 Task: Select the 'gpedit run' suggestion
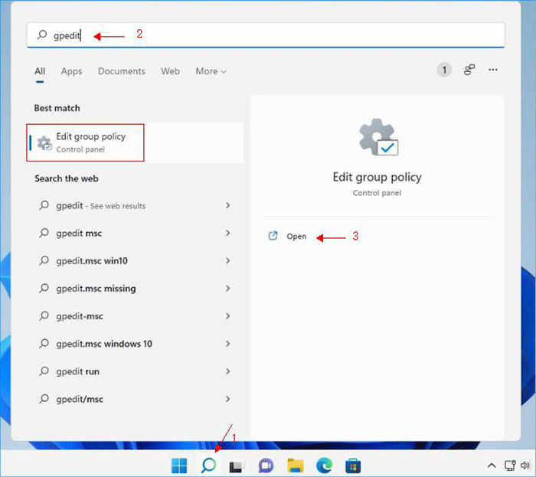(135, 371)
